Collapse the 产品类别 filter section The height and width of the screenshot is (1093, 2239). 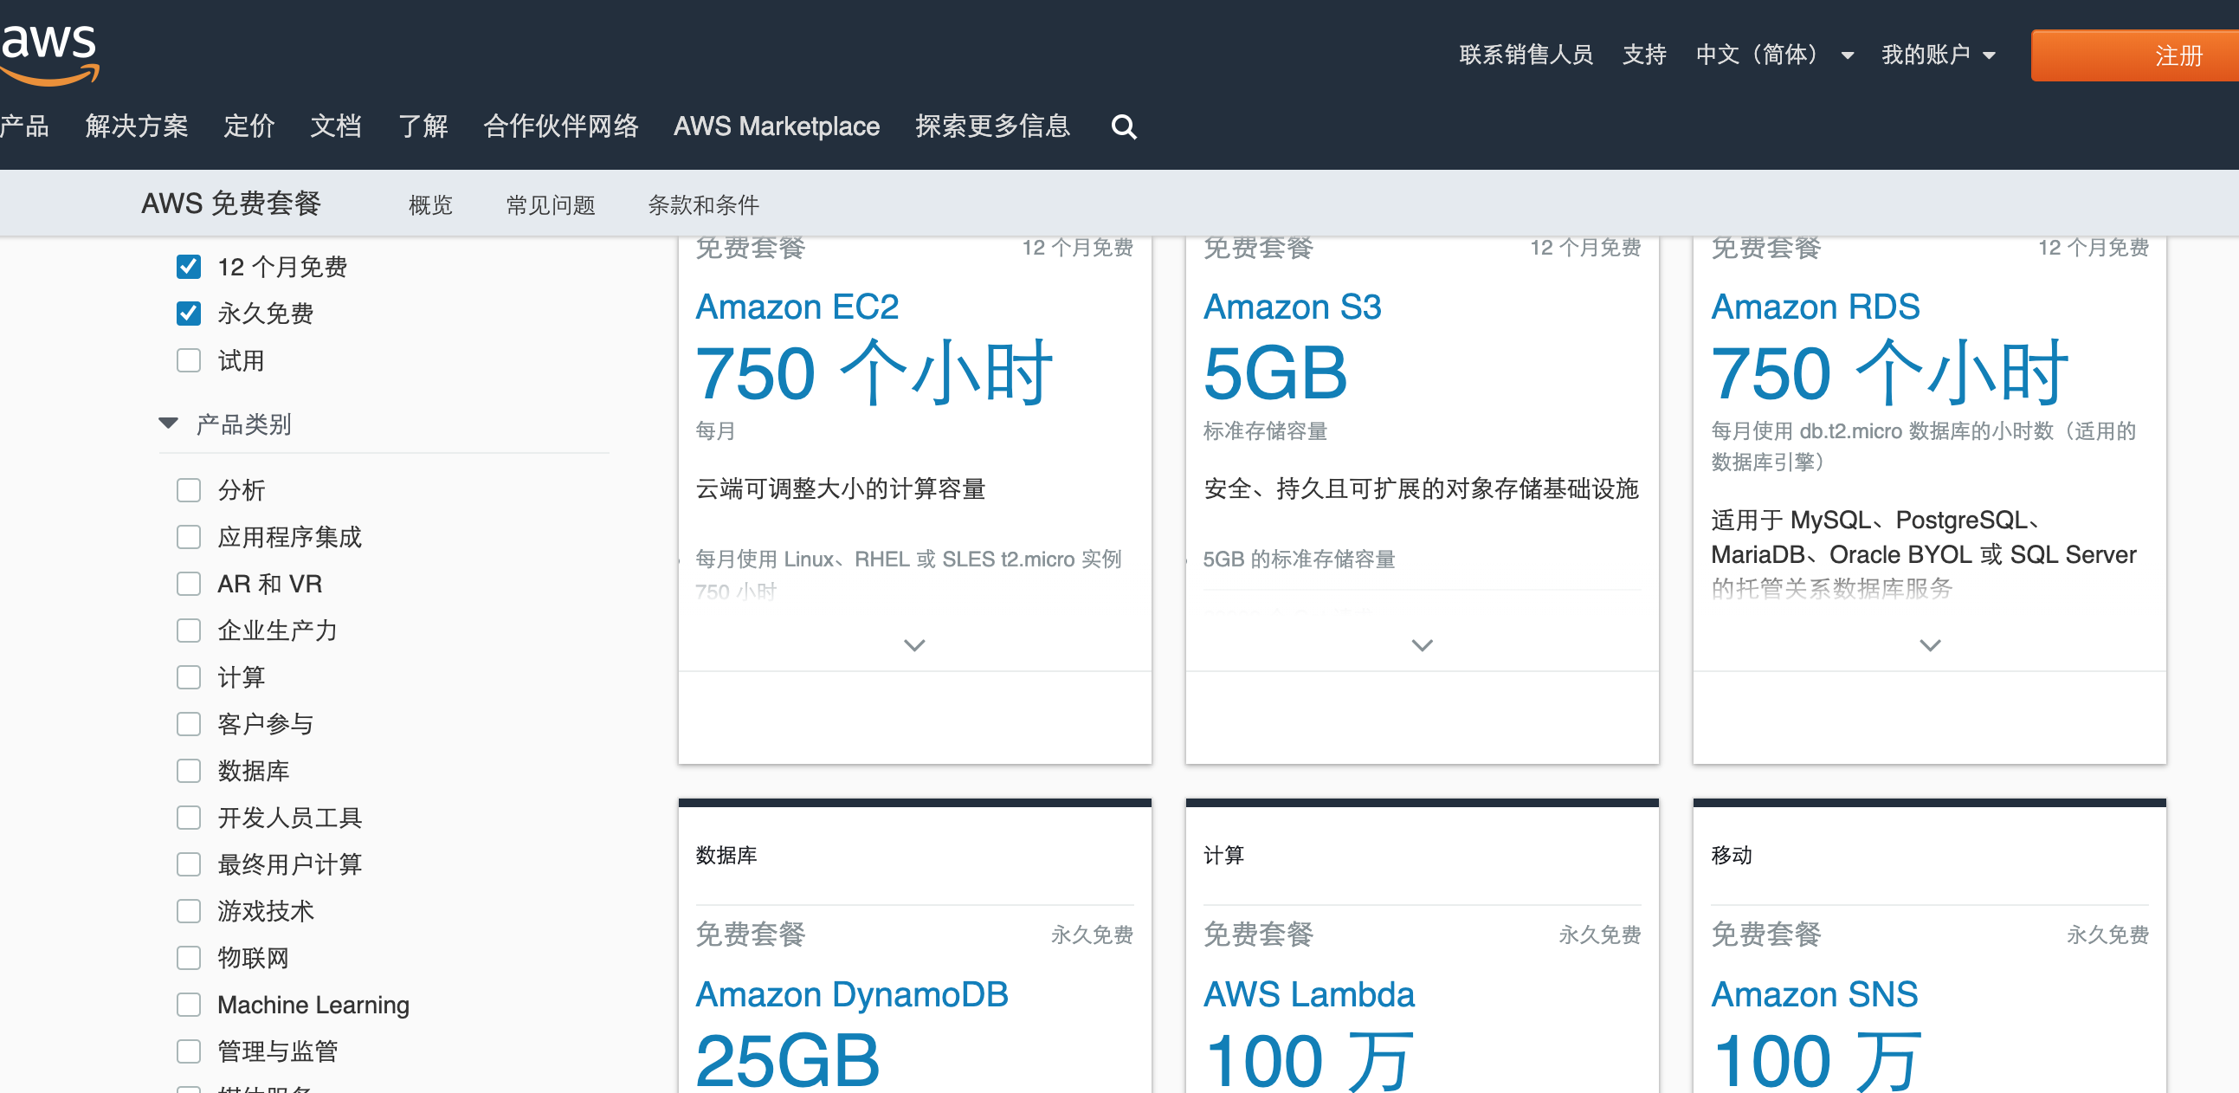169,424
